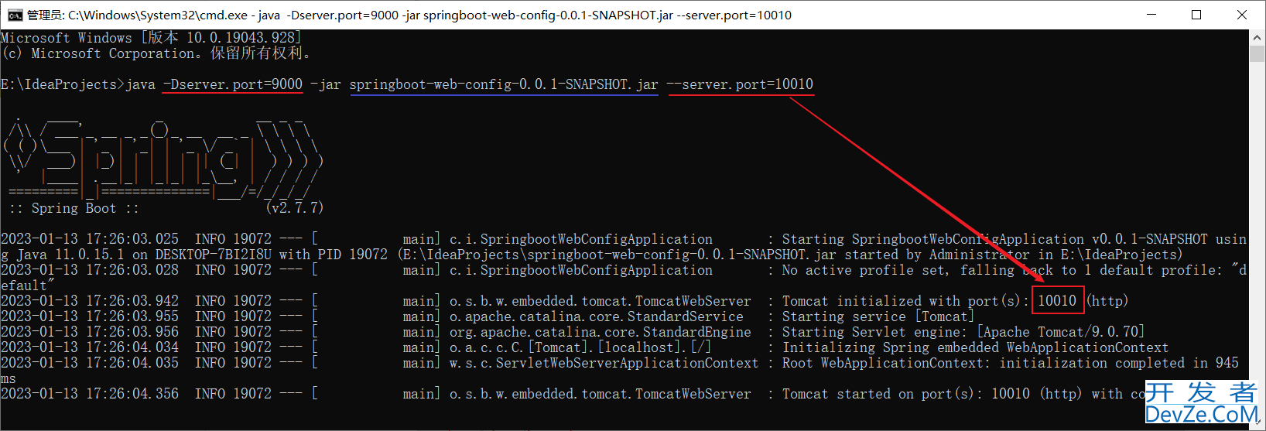Click the Microsoft Windows version line
This screenshot has height=431, width=1266.
[x=152, y=38]
